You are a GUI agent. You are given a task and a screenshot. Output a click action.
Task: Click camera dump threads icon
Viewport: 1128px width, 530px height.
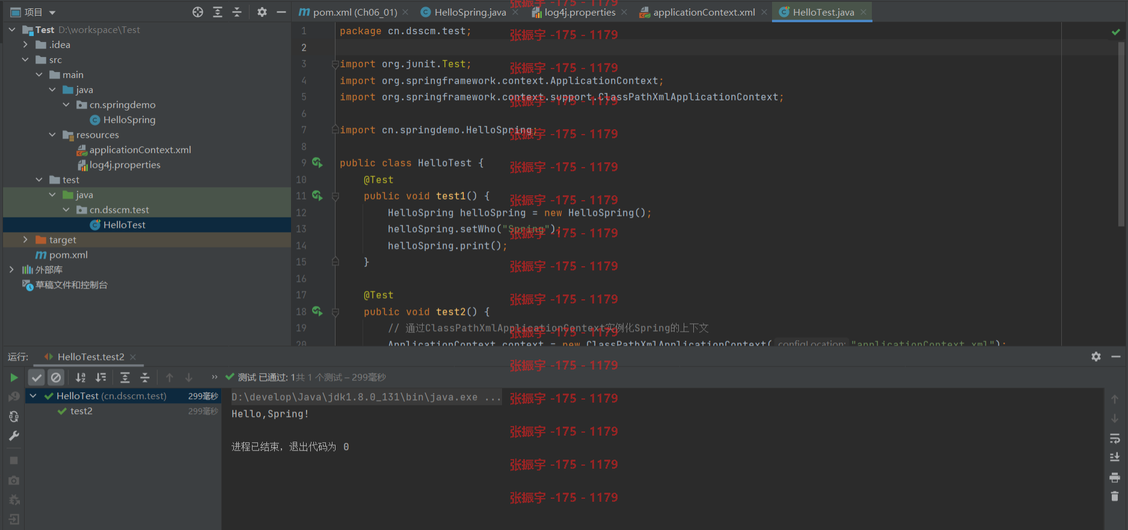click(14, 480)
